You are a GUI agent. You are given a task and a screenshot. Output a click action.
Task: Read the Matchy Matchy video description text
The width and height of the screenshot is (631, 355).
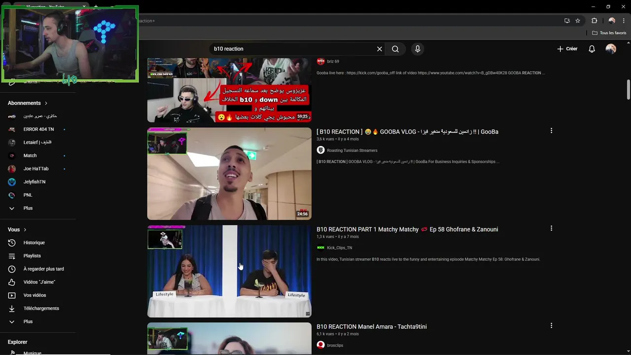pyautogui.click(x=428, y=259)
